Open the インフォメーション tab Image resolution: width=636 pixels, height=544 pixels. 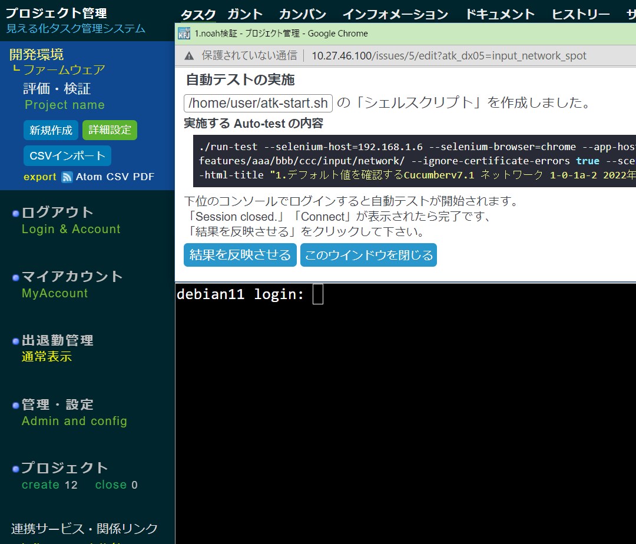pos(395,15)
